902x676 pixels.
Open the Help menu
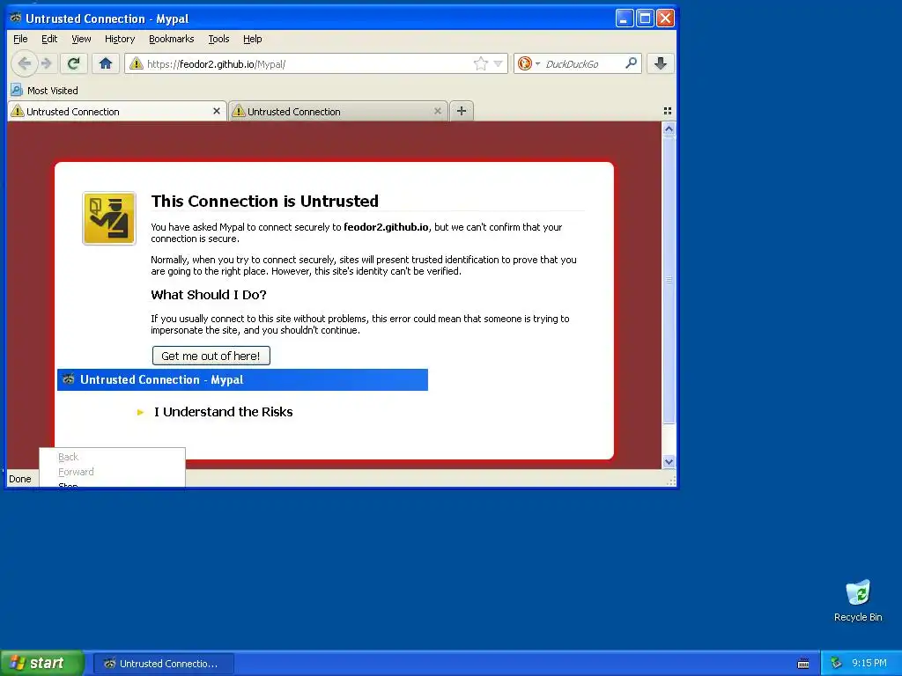[252, 39]
